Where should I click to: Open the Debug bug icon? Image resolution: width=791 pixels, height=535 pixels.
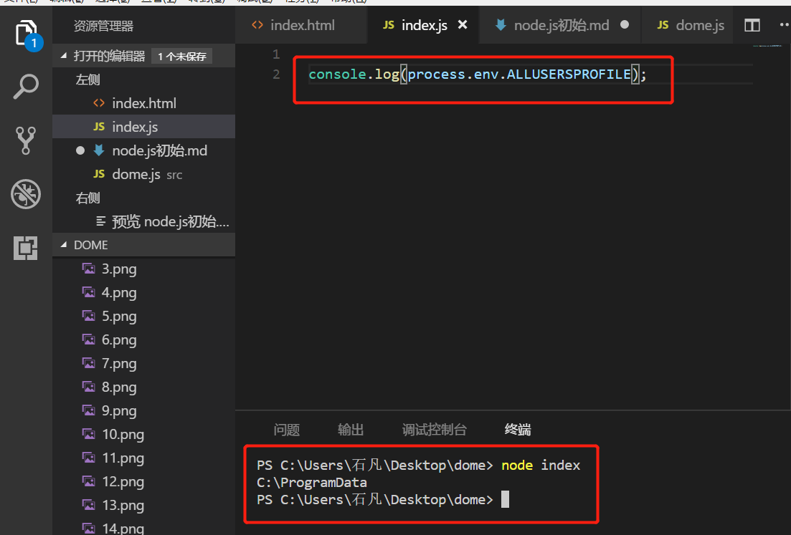pyautogui.click(x=26, y=194)
